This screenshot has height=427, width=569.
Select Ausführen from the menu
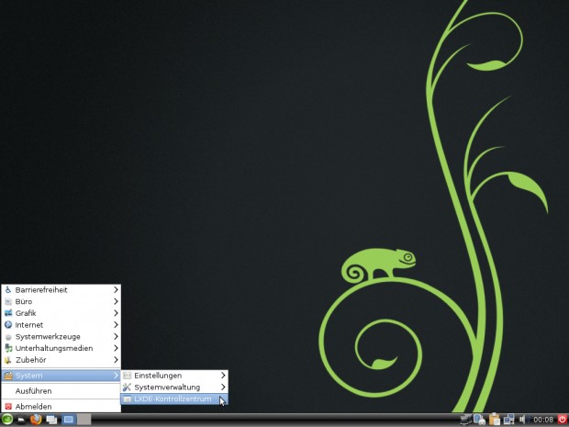pos(61,391)
